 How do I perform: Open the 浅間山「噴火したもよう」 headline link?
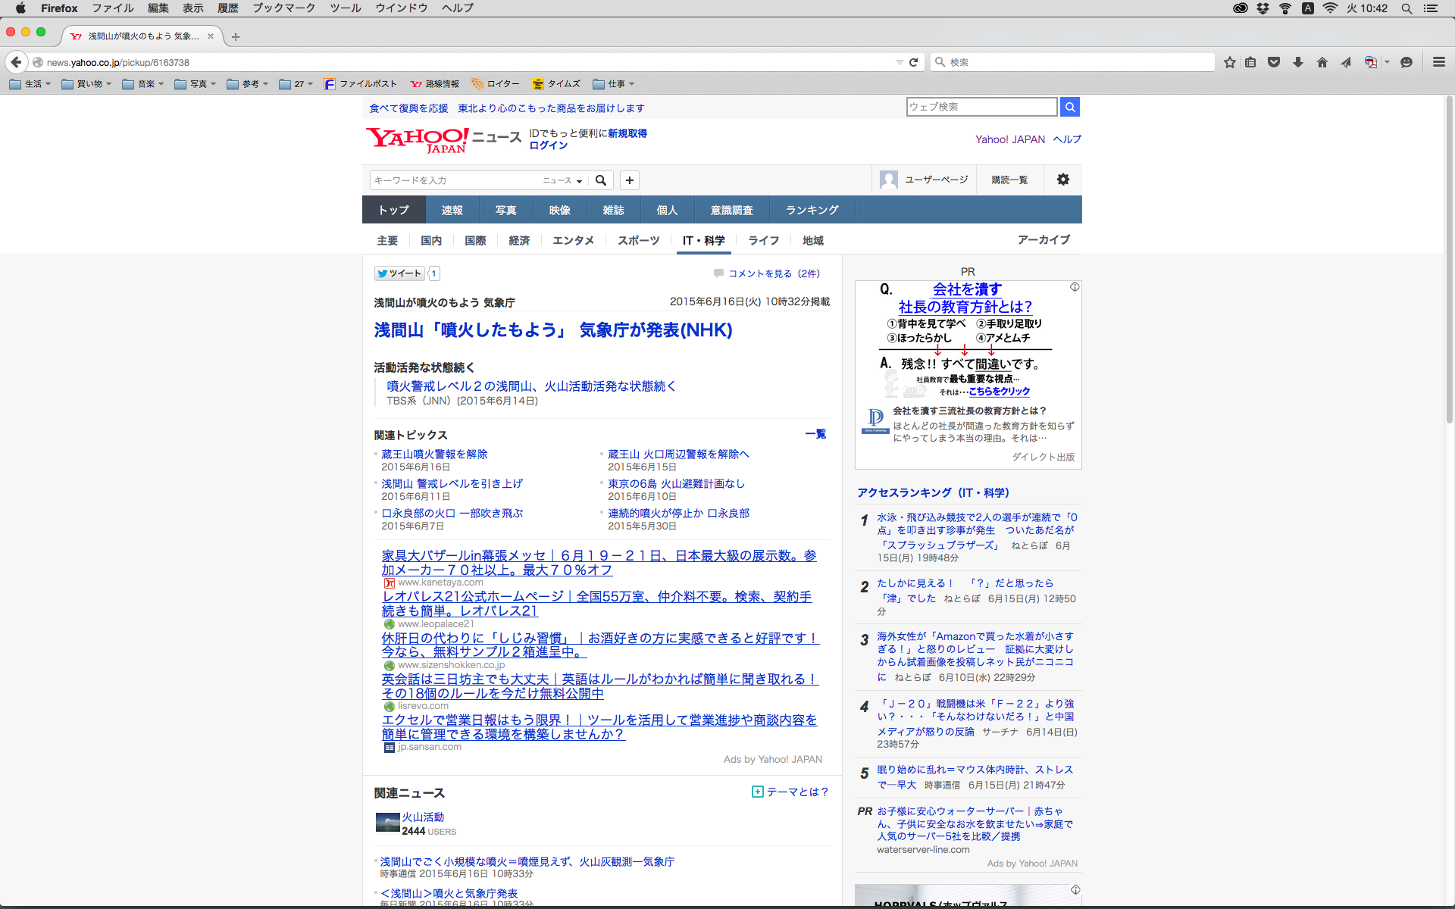tap(552, 330)
